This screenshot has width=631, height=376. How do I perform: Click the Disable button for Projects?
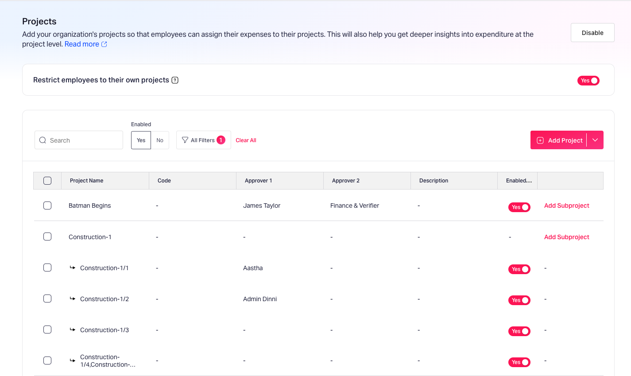tap(592, 33)
